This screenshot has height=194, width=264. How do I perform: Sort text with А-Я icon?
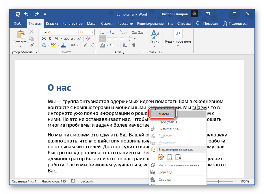125,45
